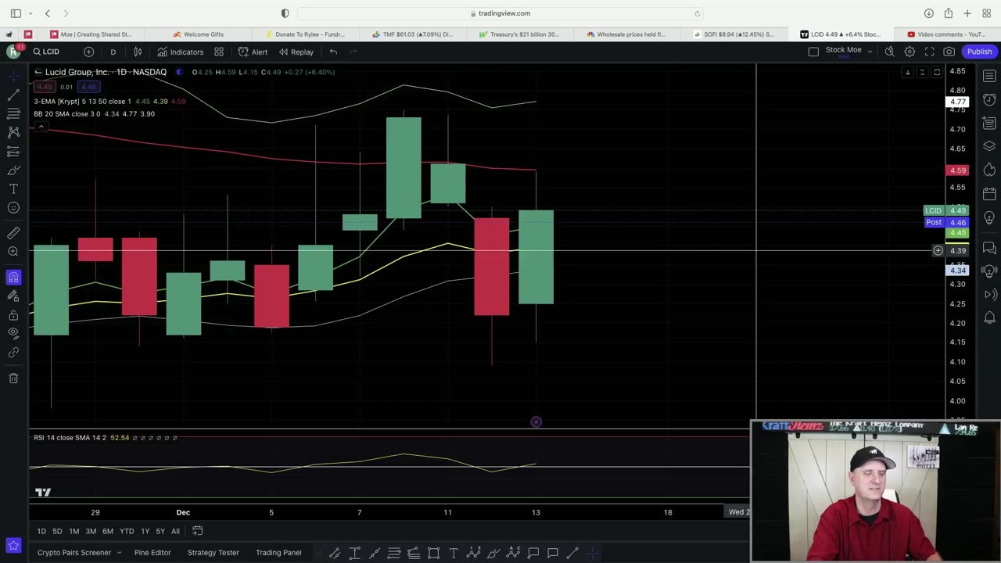Viewport: 1001px width, 563px height.
Task: Click the compare/add symbol plus icon
Action: pyautogui.click(x=89, y=52)
